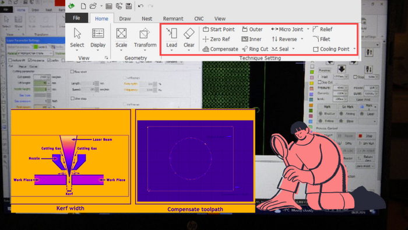Toggle the Fast checkbox in control panel
408x230 pixels.
tap(319, 77)
